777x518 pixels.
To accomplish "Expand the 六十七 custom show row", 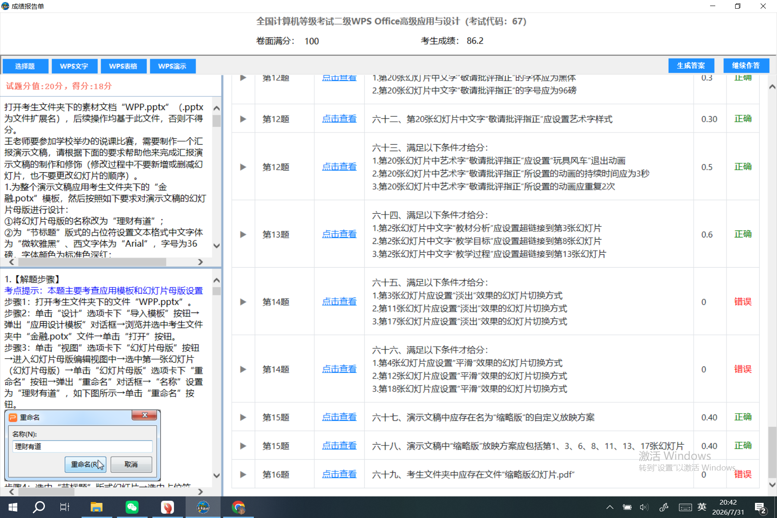I will coord(243,417).
